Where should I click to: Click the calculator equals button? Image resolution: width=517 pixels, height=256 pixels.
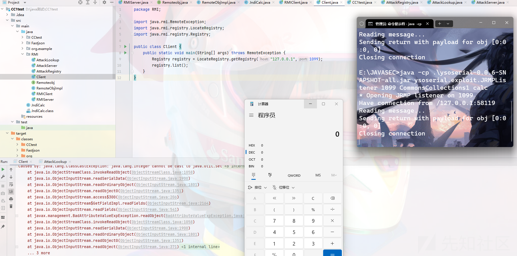[x=332, y=253]
